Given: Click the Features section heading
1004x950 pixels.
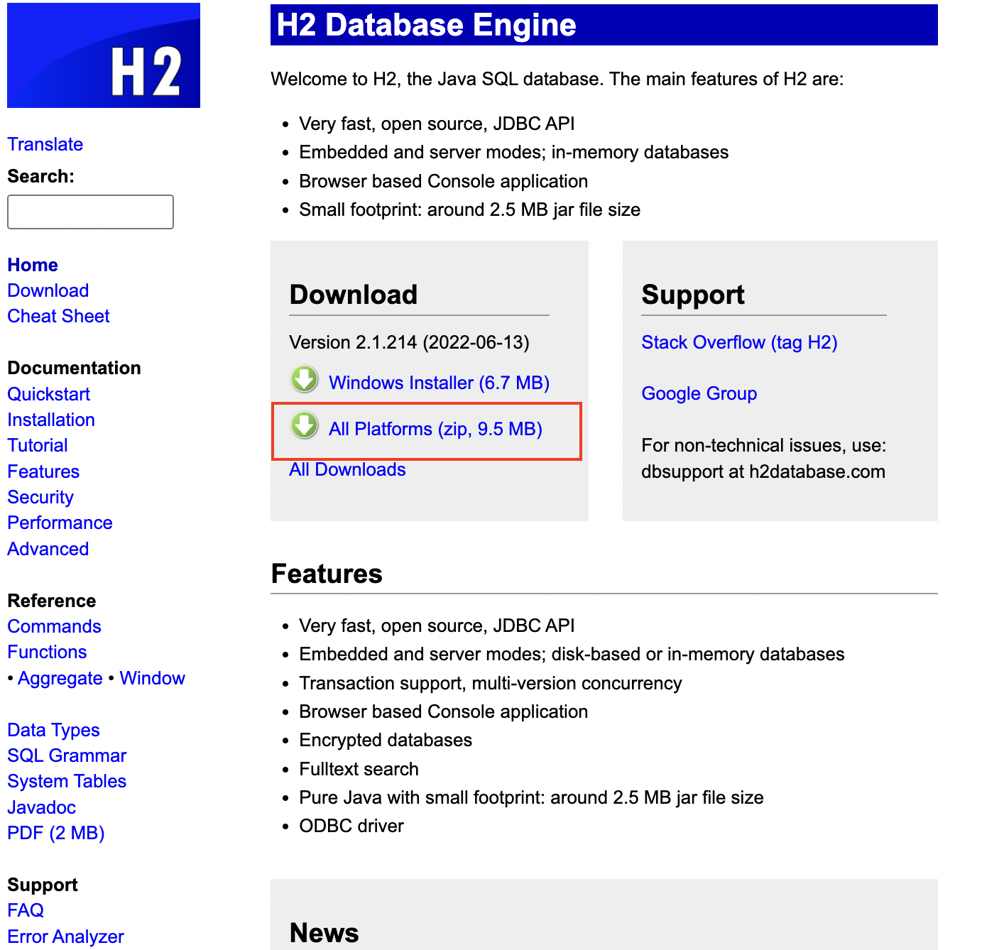Looking at the screenshot, I should (x=327, y=574).
